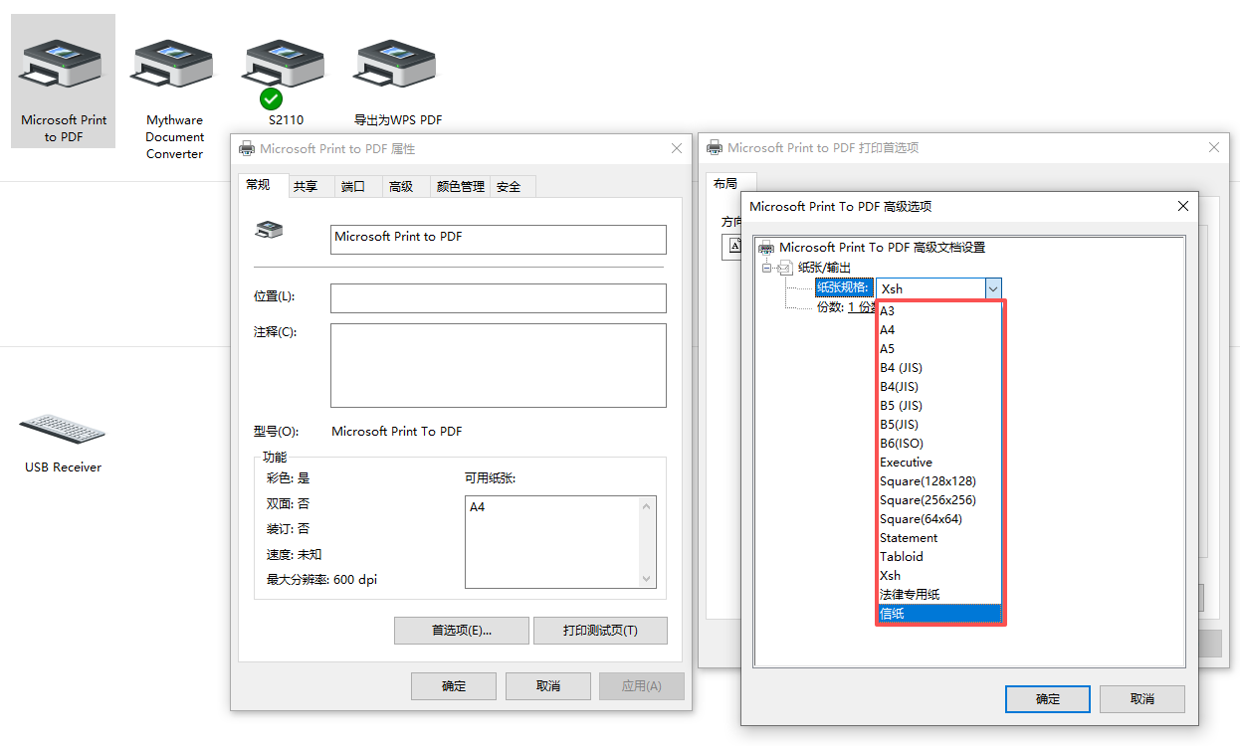Select A4 in the 可用纸张 list
The width and height of the screenshot is (1240, 746).
tap(478, 506)
